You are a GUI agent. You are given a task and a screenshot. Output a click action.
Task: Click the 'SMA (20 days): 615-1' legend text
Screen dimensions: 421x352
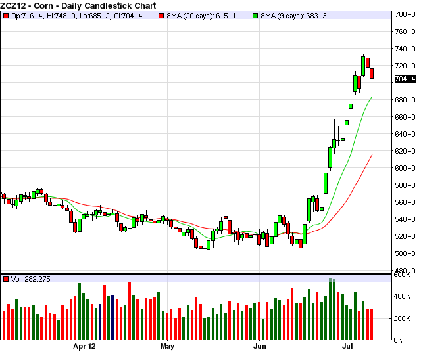tap(201, 16)
